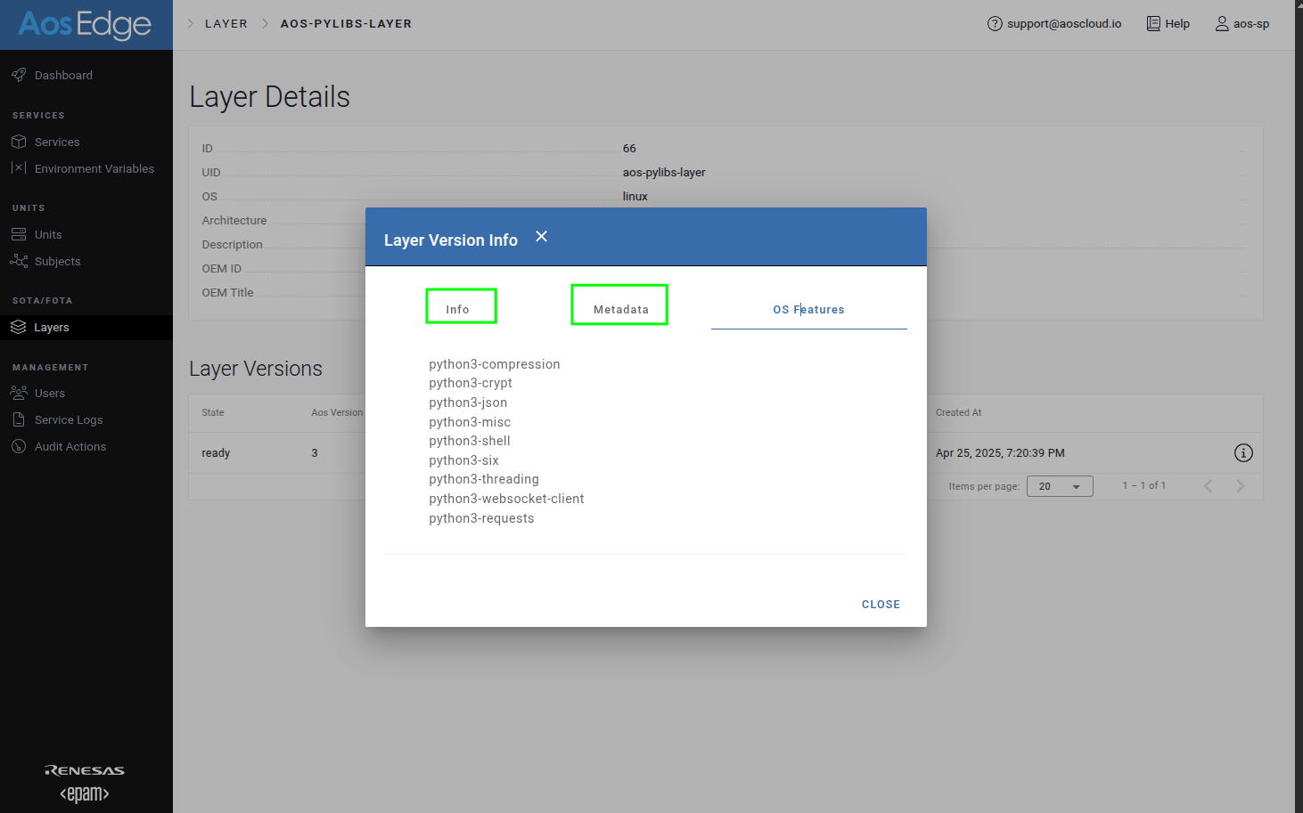Open the Subjects section
The width and height of the screenshot is (1303, 813).
point(57,262)
